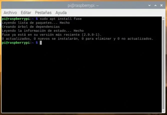Click the scrollbar down arrow
Screen dimensions: 167x115
(x=163, y=111)
